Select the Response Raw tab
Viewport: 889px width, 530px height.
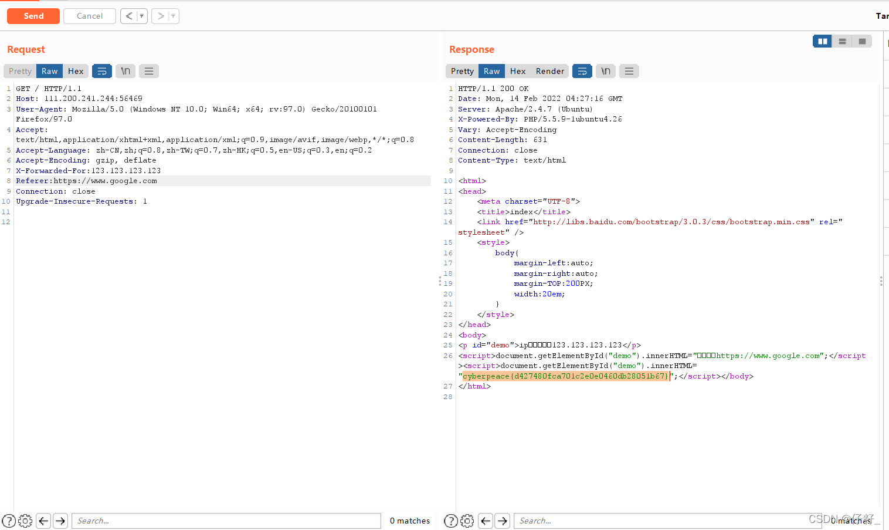[x=492, y=71]
